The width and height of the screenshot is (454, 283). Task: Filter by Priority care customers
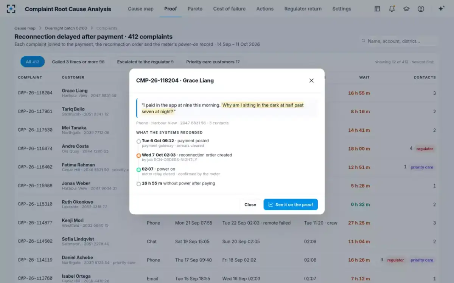(x=213, y=62)
